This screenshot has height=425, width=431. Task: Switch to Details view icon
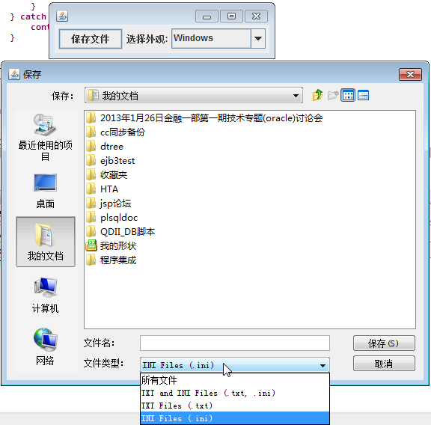point(363,95)
